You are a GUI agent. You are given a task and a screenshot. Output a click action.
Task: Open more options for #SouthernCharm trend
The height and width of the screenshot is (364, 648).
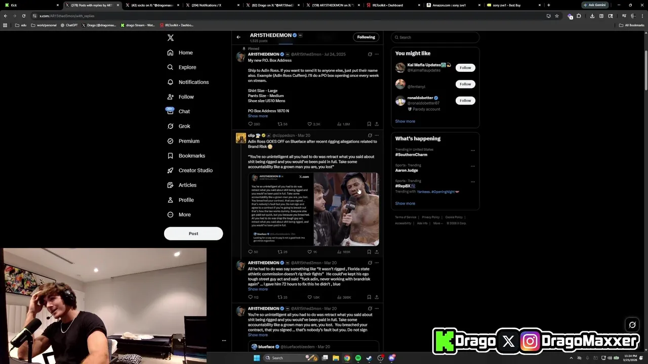(x=473, y=150)
